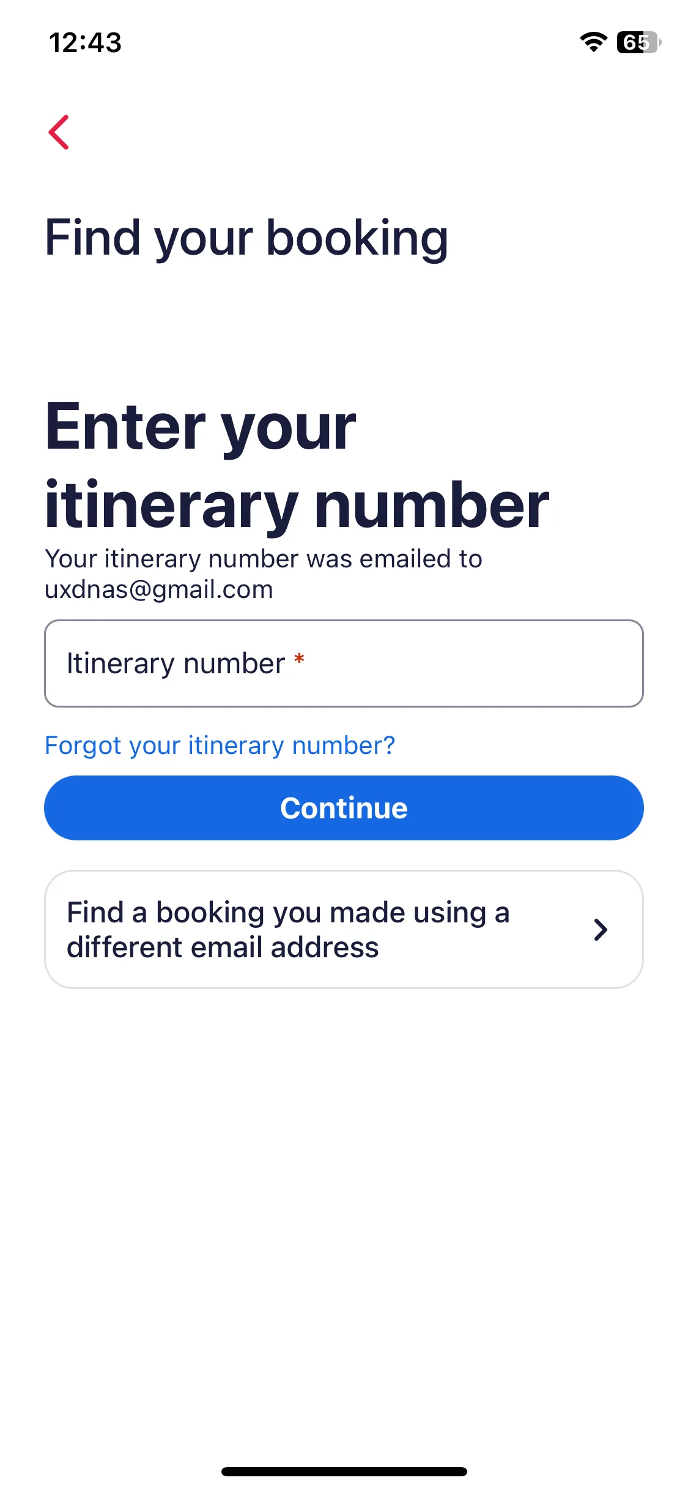This screenshot has height=1491, width=688.
Task: Tap the red back arrow icon
Action: (59, 132)
